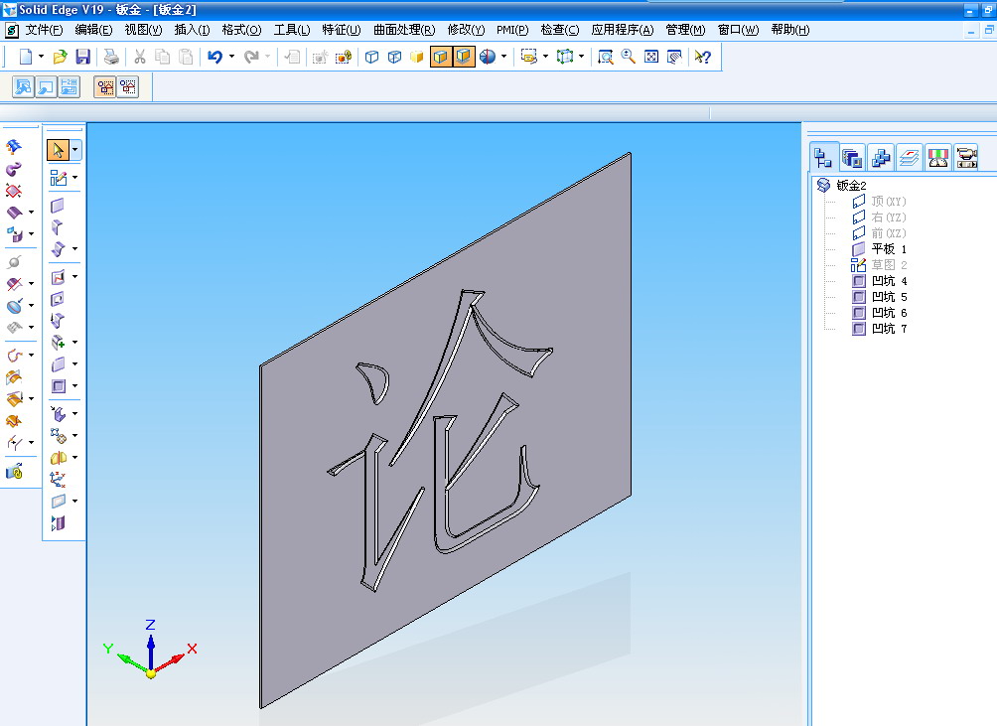Open the Help pointer tool
Viewport: 997px width, 726px height.
[x=703, y=57]
